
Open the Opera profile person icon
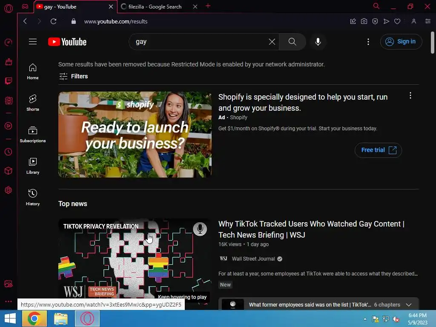point(414,21)
